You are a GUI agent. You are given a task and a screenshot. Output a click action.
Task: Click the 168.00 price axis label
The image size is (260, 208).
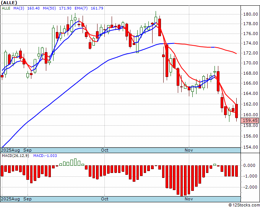click(x=250, y=73)
